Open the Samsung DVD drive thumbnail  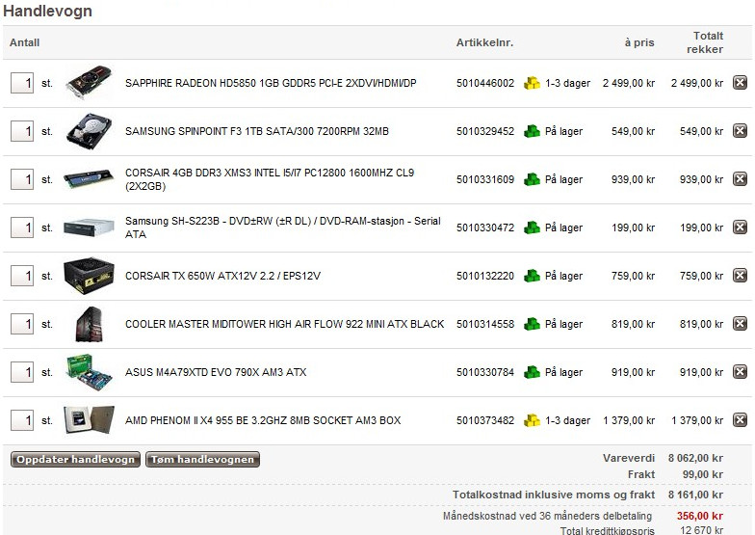89,227
